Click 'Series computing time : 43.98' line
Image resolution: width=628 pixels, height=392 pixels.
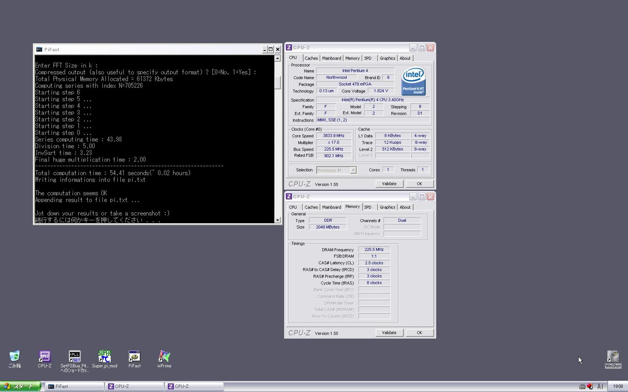click(x=78, y=139)
